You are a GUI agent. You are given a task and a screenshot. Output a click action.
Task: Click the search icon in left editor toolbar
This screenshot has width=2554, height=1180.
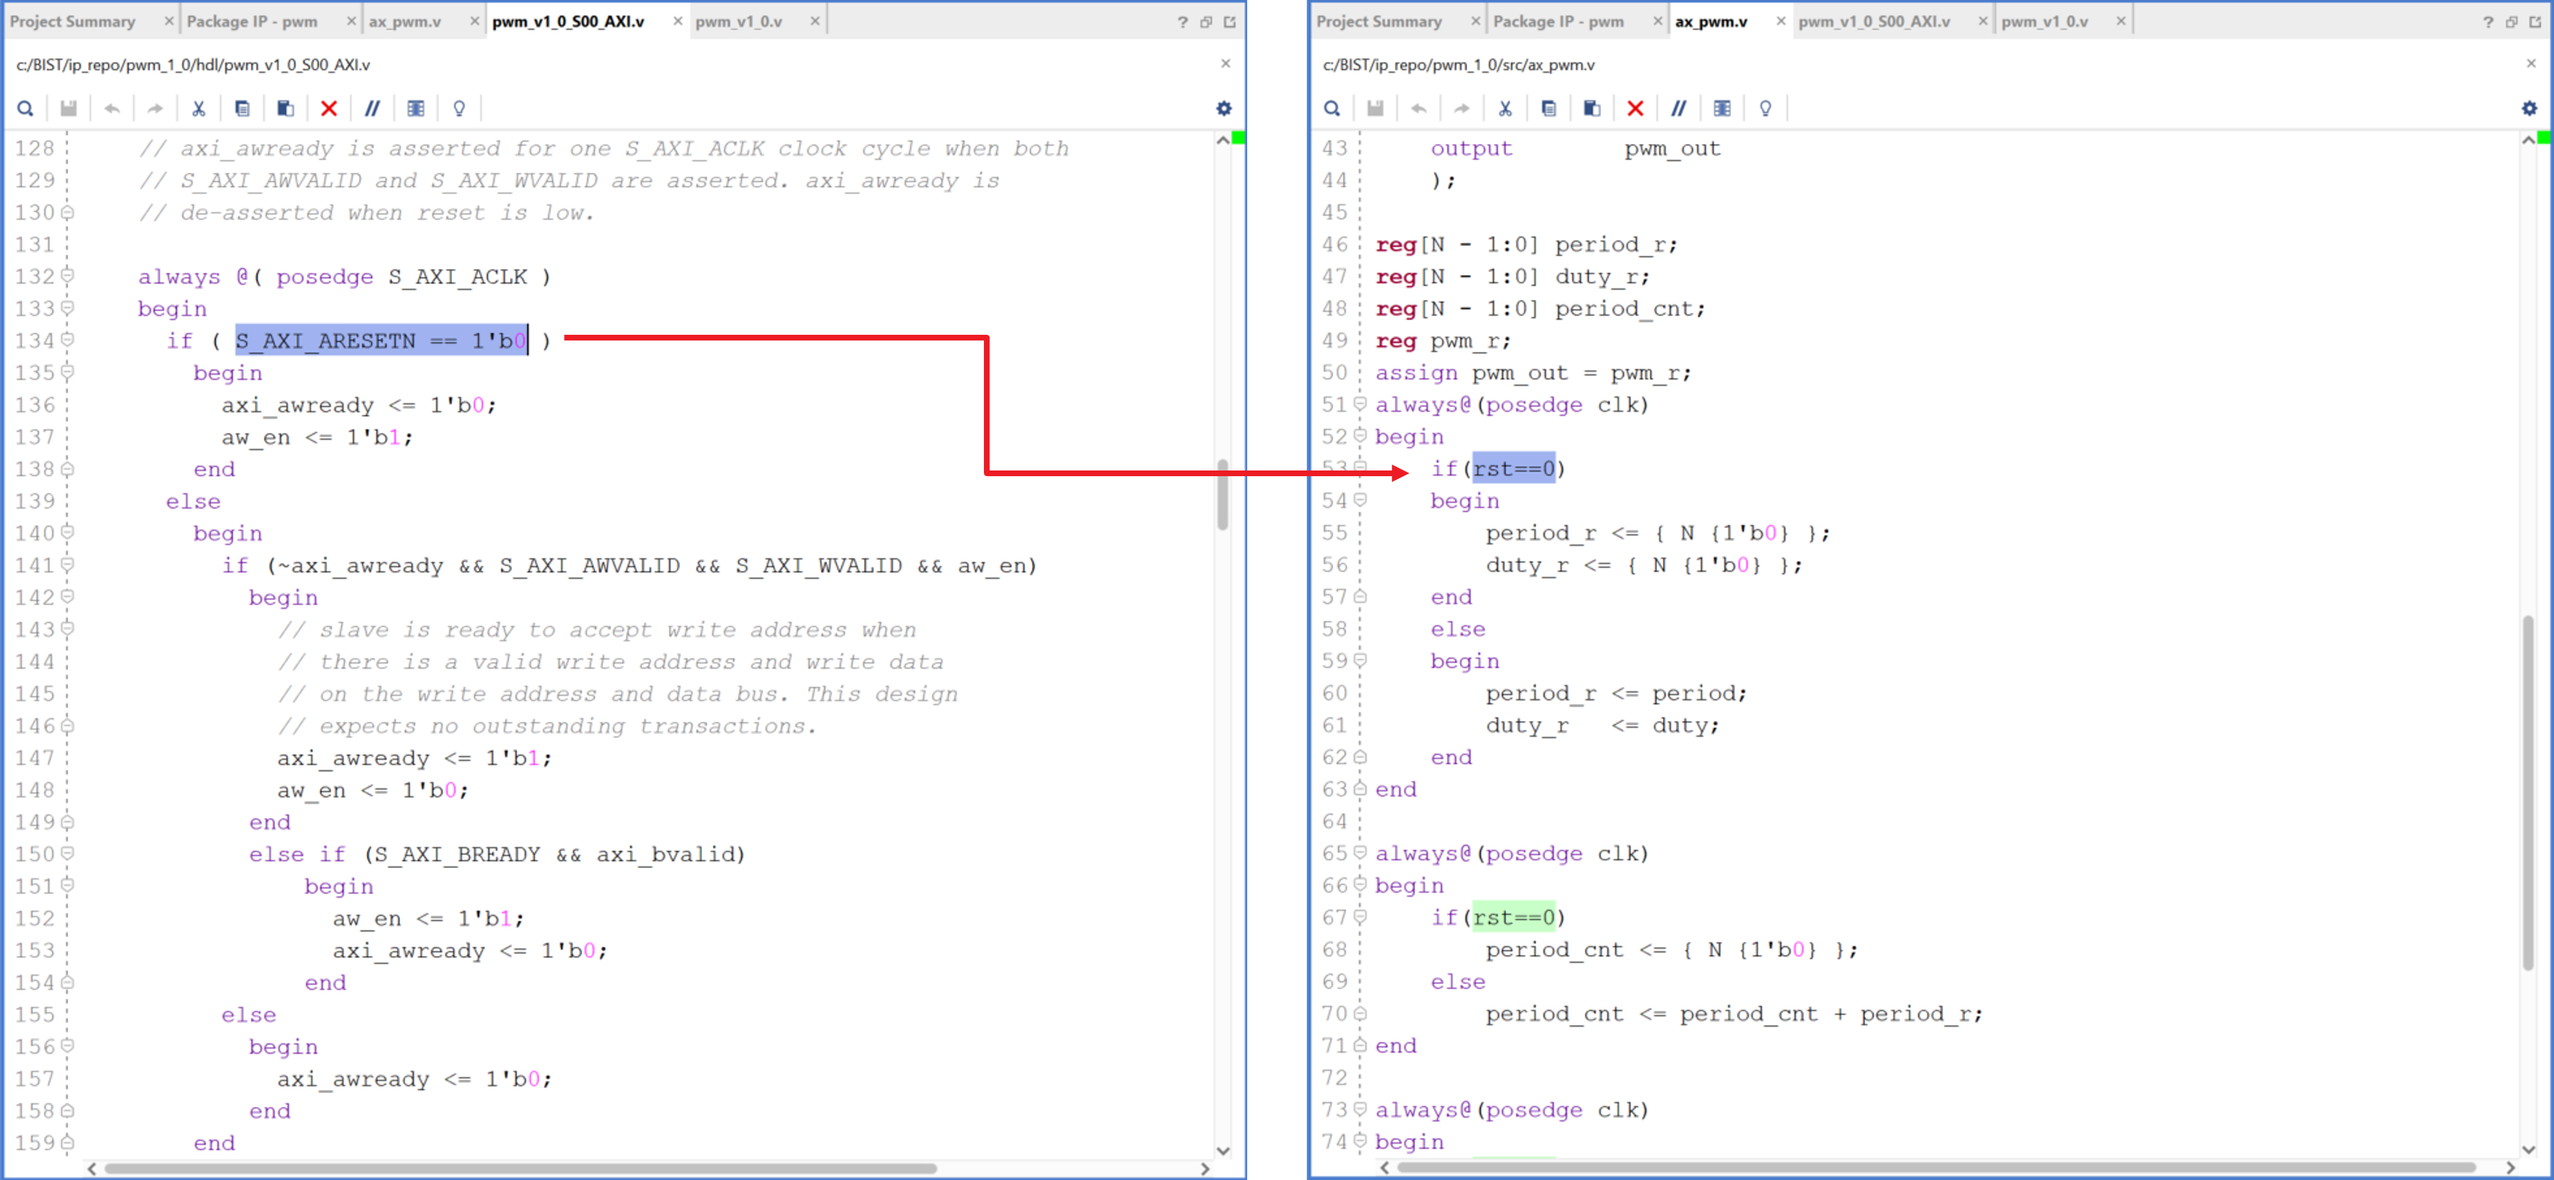(26, 108)
